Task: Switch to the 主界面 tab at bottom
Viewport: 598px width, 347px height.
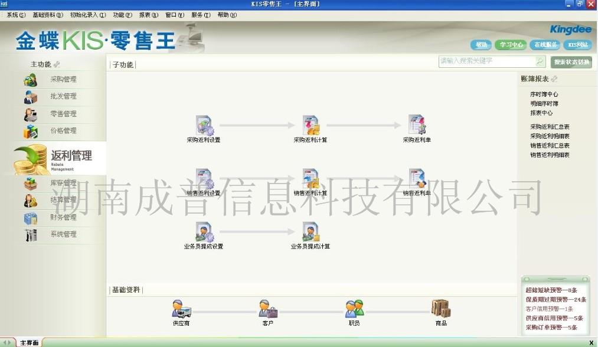Action: coord(29,343)
